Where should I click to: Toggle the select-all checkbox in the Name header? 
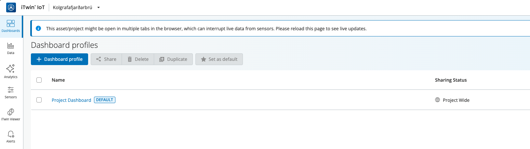(x=39, y=80)
